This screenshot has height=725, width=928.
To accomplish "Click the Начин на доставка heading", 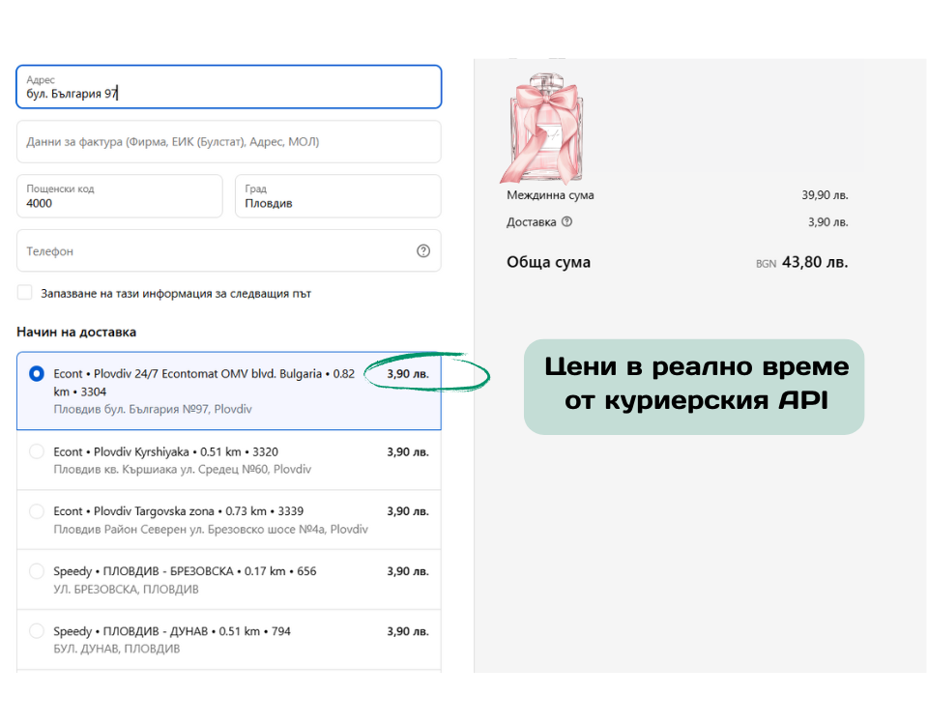I will [76, 332].
